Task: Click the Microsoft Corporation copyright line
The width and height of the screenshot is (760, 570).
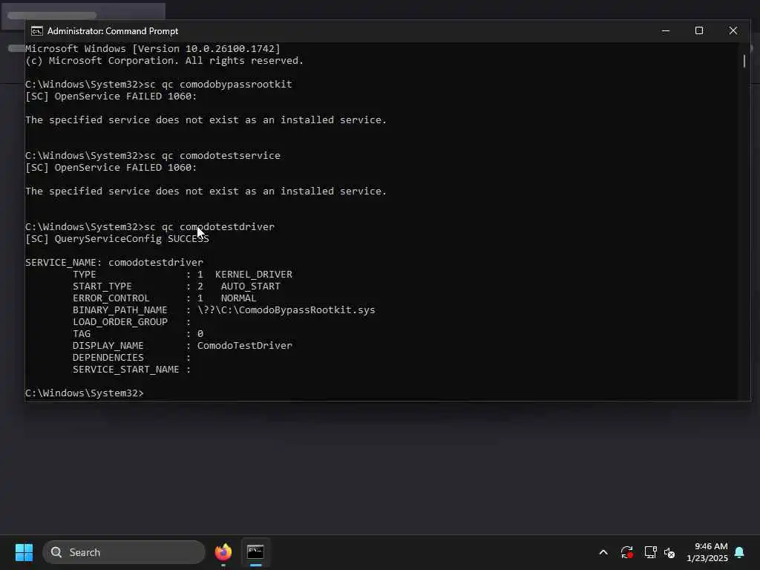Action: pos(164,61)
